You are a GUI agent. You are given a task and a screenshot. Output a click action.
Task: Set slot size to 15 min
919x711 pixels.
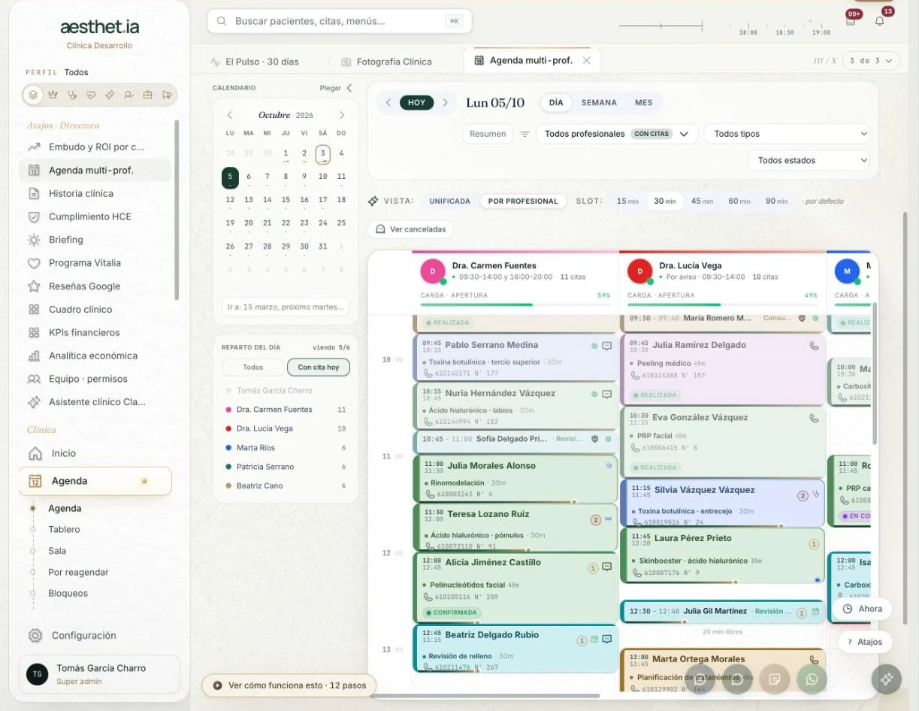pos(627,201)
